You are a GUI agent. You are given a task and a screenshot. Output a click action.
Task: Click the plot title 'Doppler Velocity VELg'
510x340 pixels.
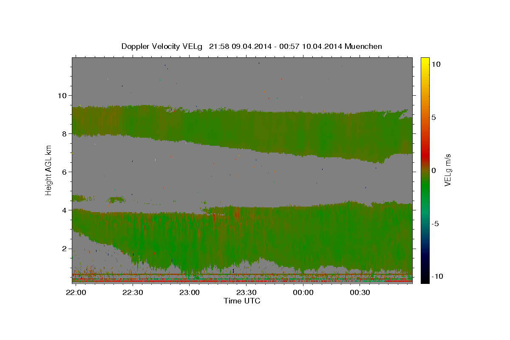[x=161, y=46]
